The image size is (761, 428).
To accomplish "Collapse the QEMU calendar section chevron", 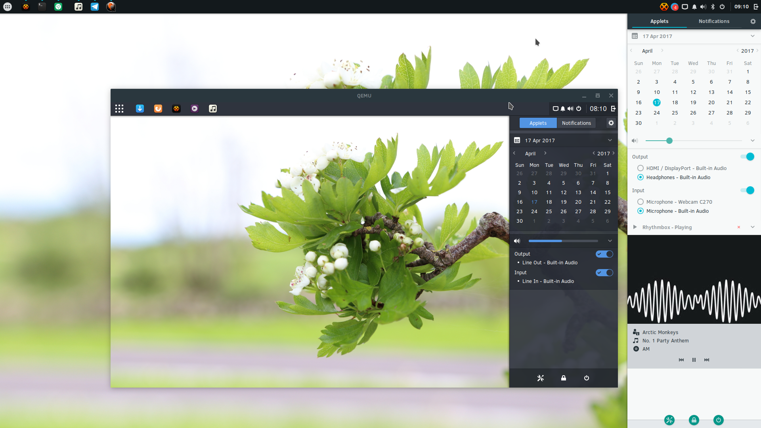I will pos(610,140).
